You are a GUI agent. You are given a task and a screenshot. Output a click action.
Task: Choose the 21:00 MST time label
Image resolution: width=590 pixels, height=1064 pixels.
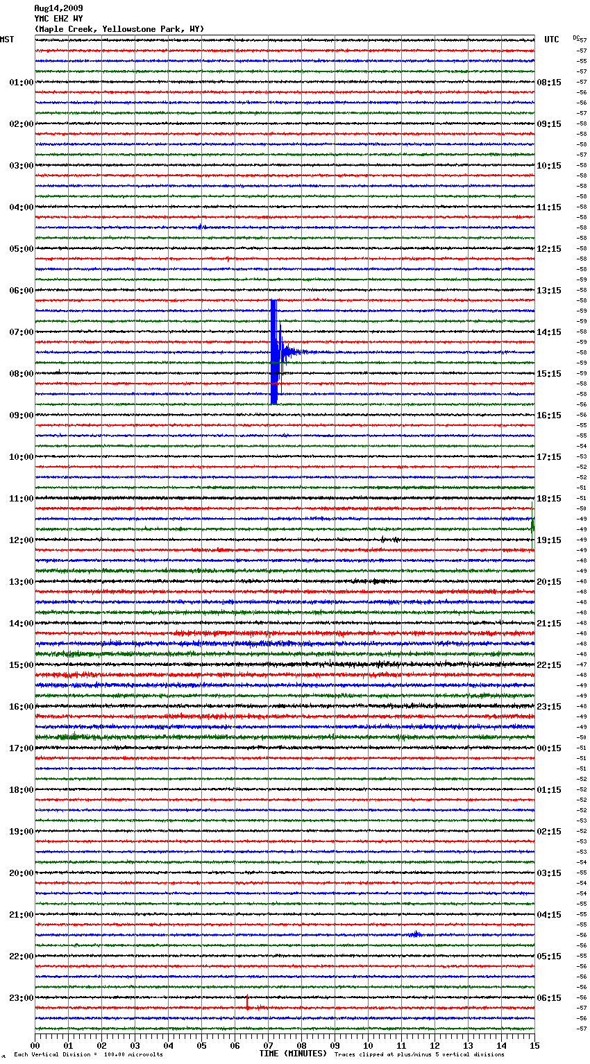pos(22,915)
